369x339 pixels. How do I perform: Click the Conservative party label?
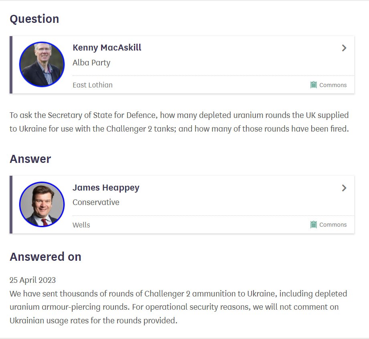tap(96, 202)
